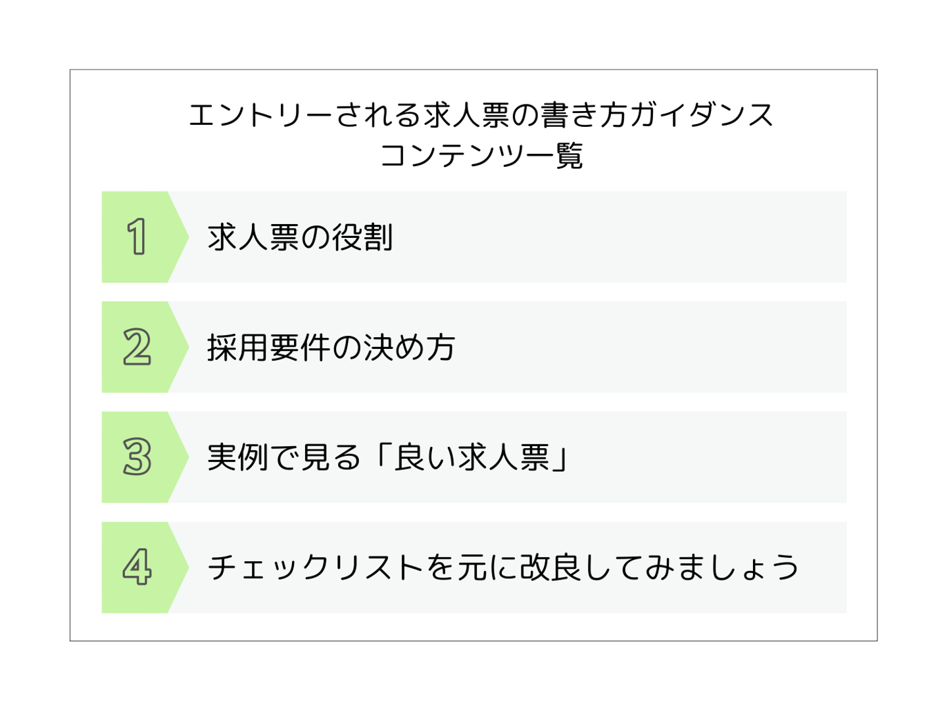Open the 求人票の役割 item
947x711 pixels.
tap(300, 237)
